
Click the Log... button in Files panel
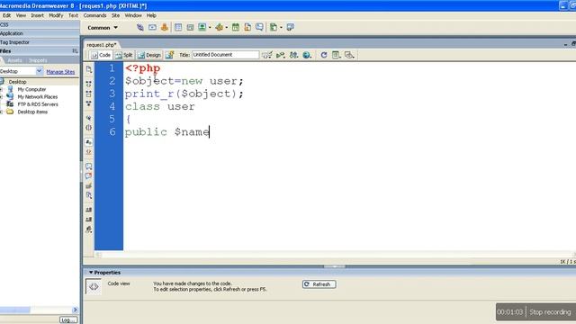pyautogui.click(x=68, y=320)
